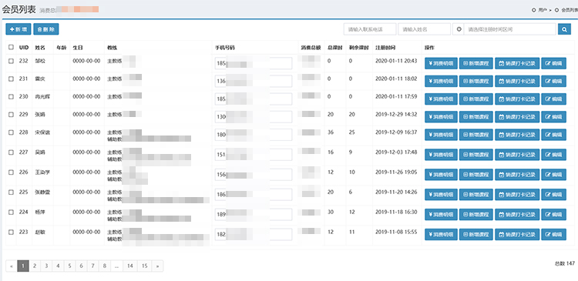Click the 删除 delete button

click(46, 29)
